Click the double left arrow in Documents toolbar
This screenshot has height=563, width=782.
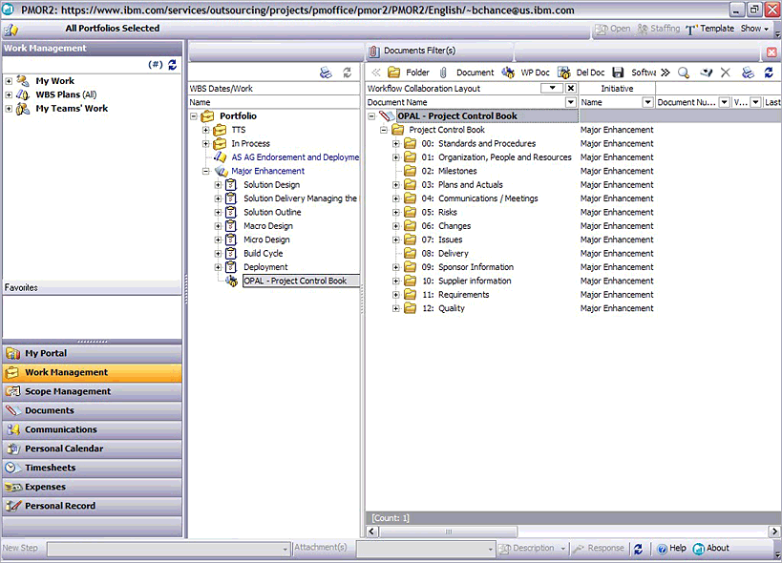click(x=375, y=73)
